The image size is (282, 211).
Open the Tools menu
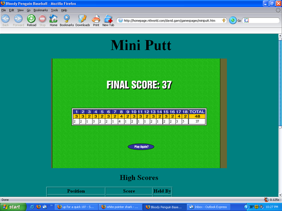tap(54, 10)
